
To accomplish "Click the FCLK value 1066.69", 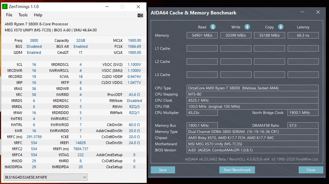I will point(134,46).
